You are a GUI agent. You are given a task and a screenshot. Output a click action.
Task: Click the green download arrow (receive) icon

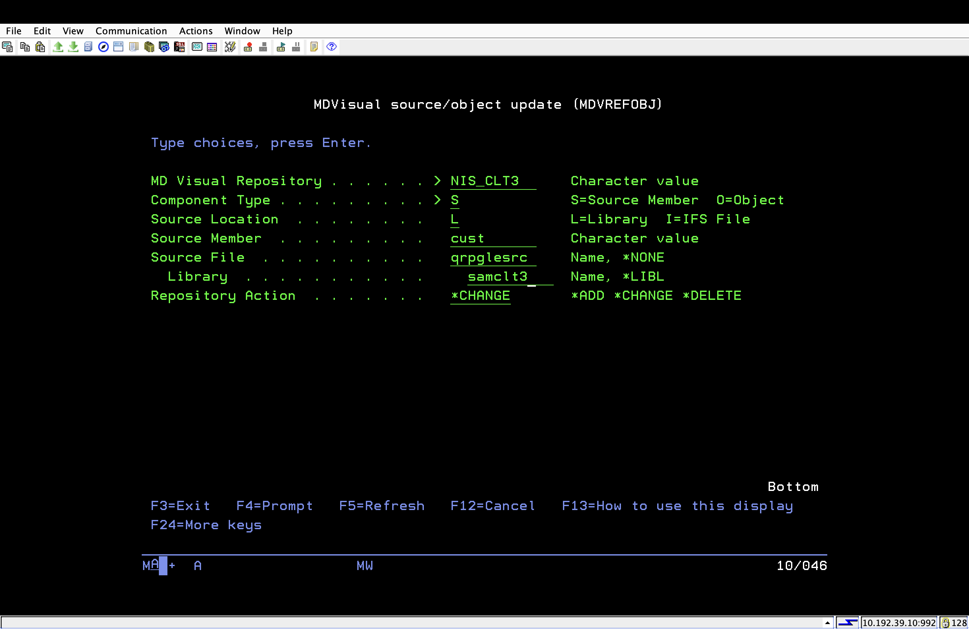(73, 47)
